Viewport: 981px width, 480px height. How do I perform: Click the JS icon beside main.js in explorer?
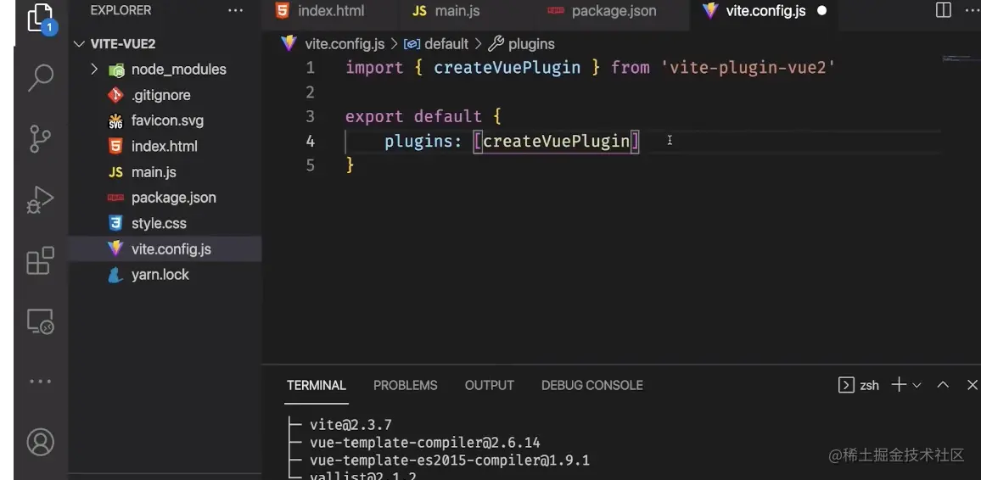click(115, 172)
